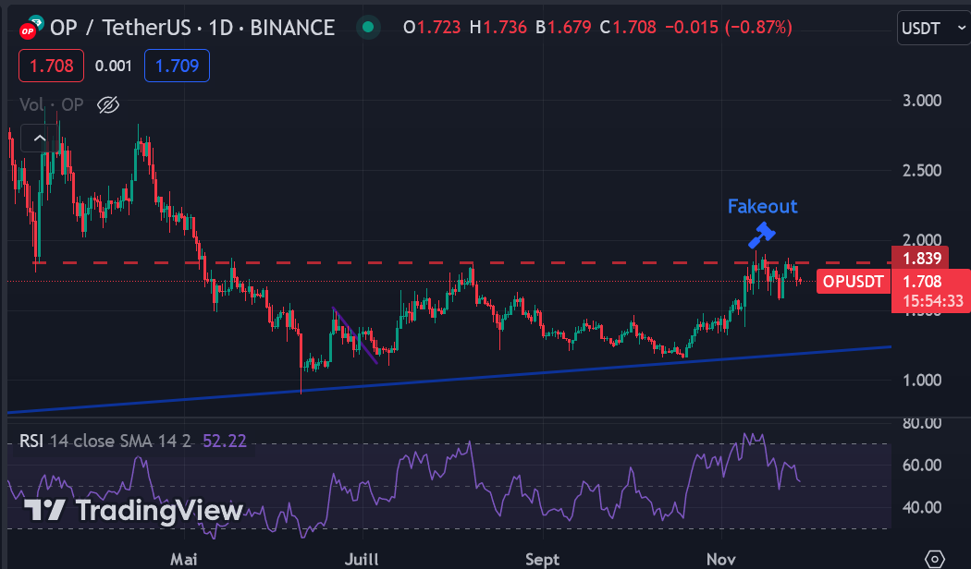This screenshot has height=569, width=971.
Task: Click the countdown timer 15:54:33
Action: (932, 302)
